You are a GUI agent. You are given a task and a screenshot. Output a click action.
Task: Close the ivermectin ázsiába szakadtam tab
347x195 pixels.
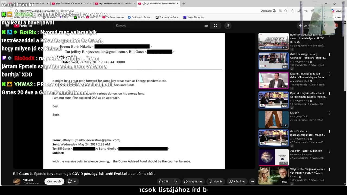click(134, 4)
